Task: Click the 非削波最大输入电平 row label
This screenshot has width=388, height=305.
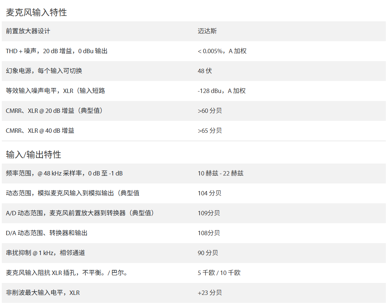Action: [x=43, y=293]
